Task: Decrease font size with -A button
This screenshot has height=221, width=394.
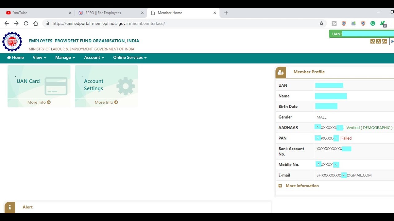Action: pyautogui.click(x=373, y=41)
